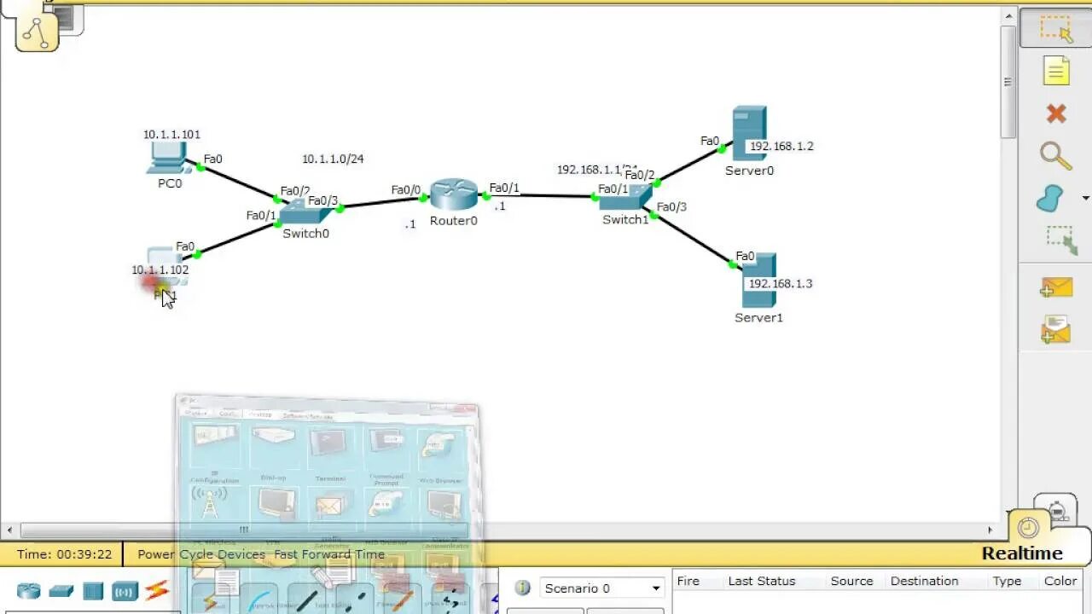Click the Type column header
1092x614 pixels.
click(x=1007, y=581)
